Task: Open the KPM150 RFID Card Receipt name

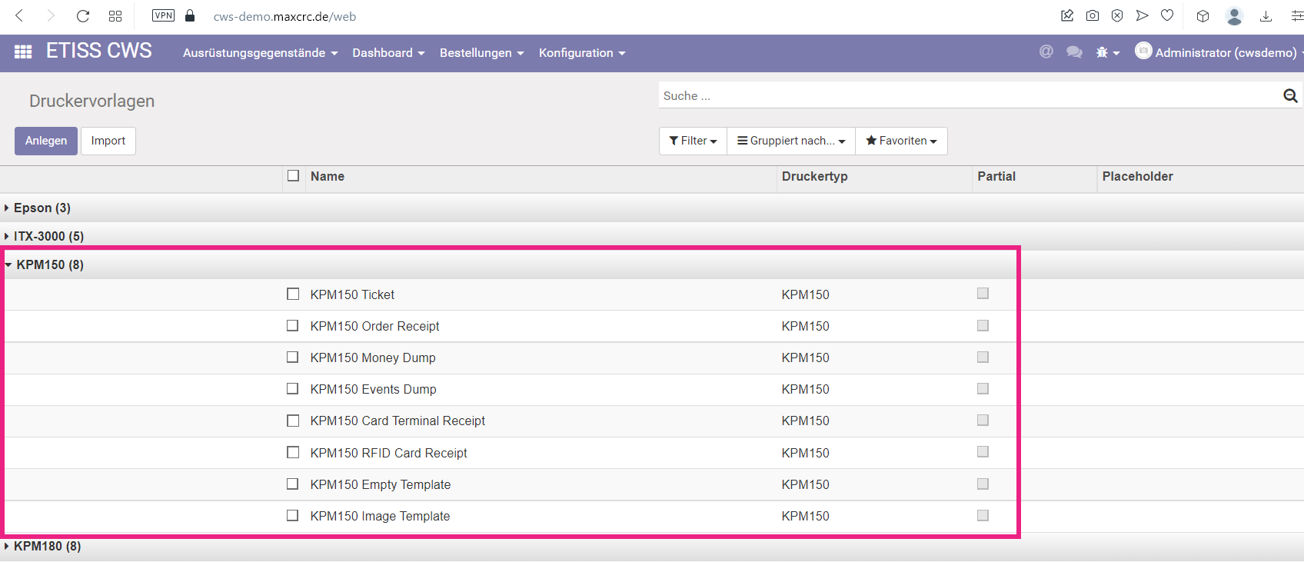Action: pos(388,453)
